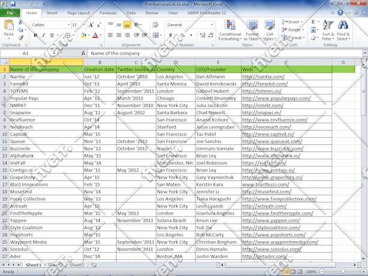Click Find & Select icon

pyautogui.click(x=343, y=30)
